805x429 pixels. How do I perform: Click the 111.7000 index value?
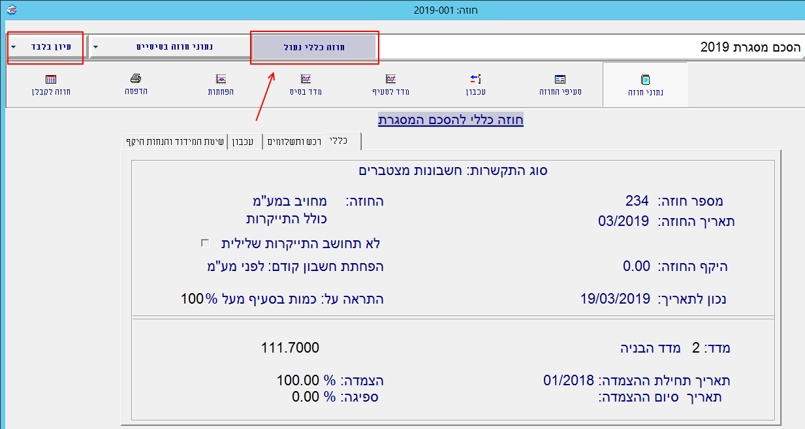(290, 347)
